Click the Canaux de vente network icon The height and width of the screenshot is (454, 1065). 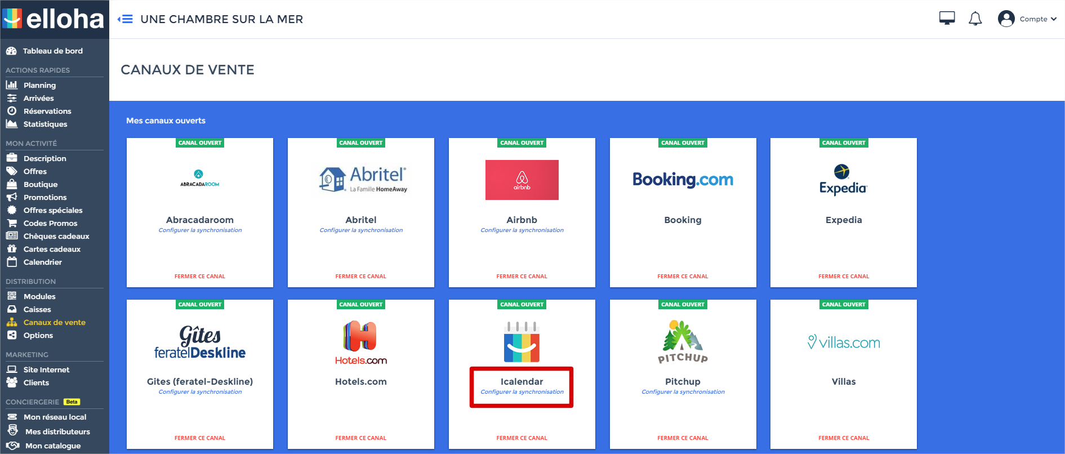coord(12,322)
